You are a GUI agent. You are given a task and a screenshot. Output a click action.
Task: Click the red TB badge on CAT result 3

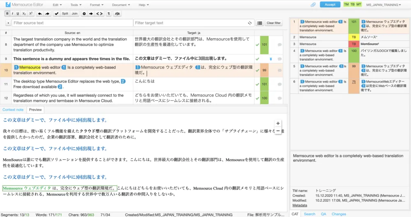tap(353, 44)
